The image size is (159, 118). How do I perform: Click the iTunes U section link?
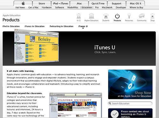(83, 26)
